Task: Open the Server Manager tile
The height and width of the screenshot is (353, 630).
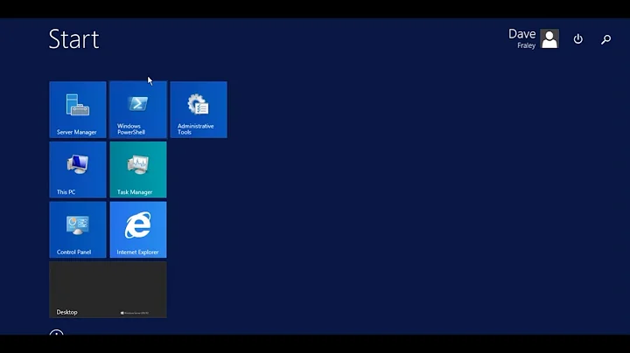Action: [x=78, y=109]
